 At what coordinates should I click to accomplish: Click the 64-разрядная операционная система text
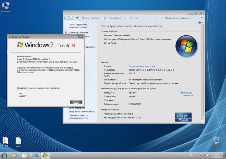145,80
